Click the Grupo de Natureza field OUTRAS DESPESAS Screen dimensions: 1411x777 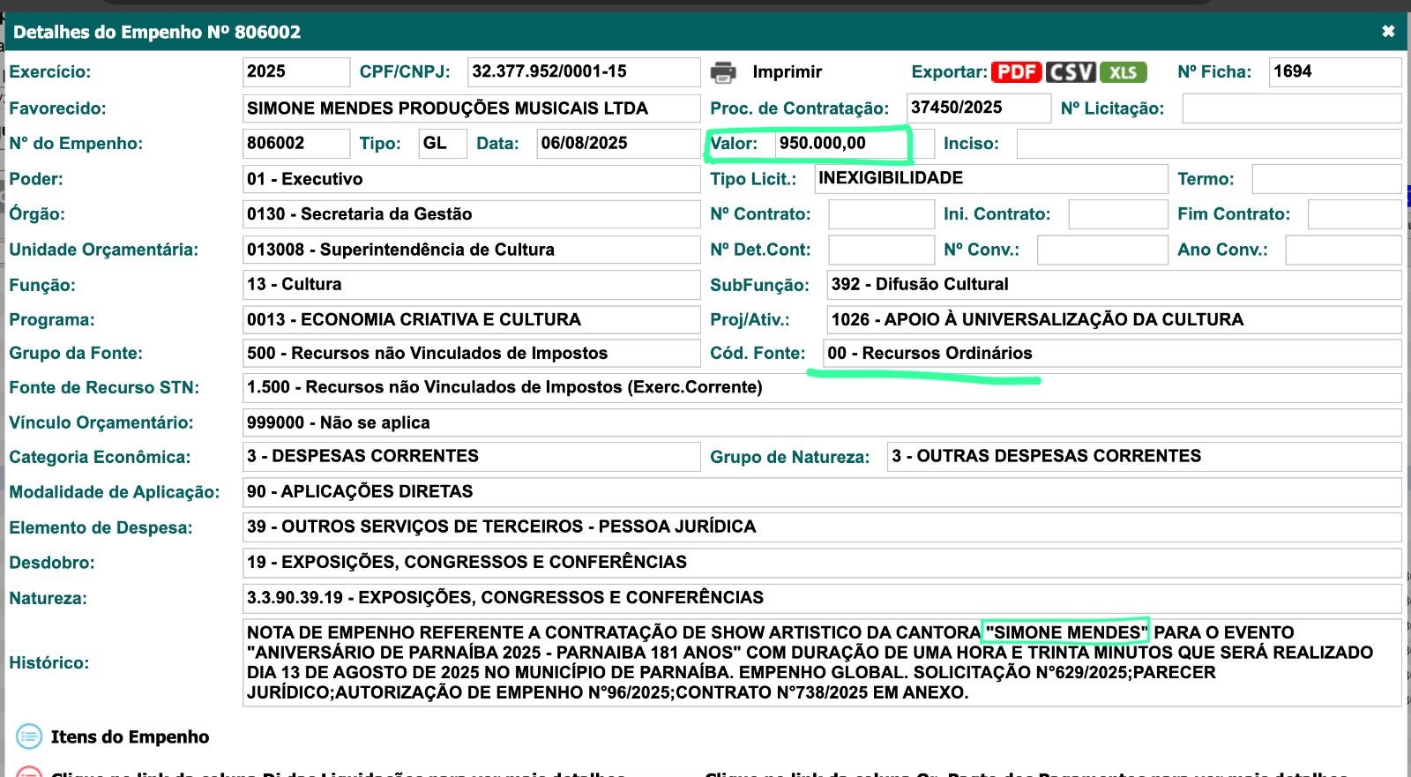tap(1144, 457)
